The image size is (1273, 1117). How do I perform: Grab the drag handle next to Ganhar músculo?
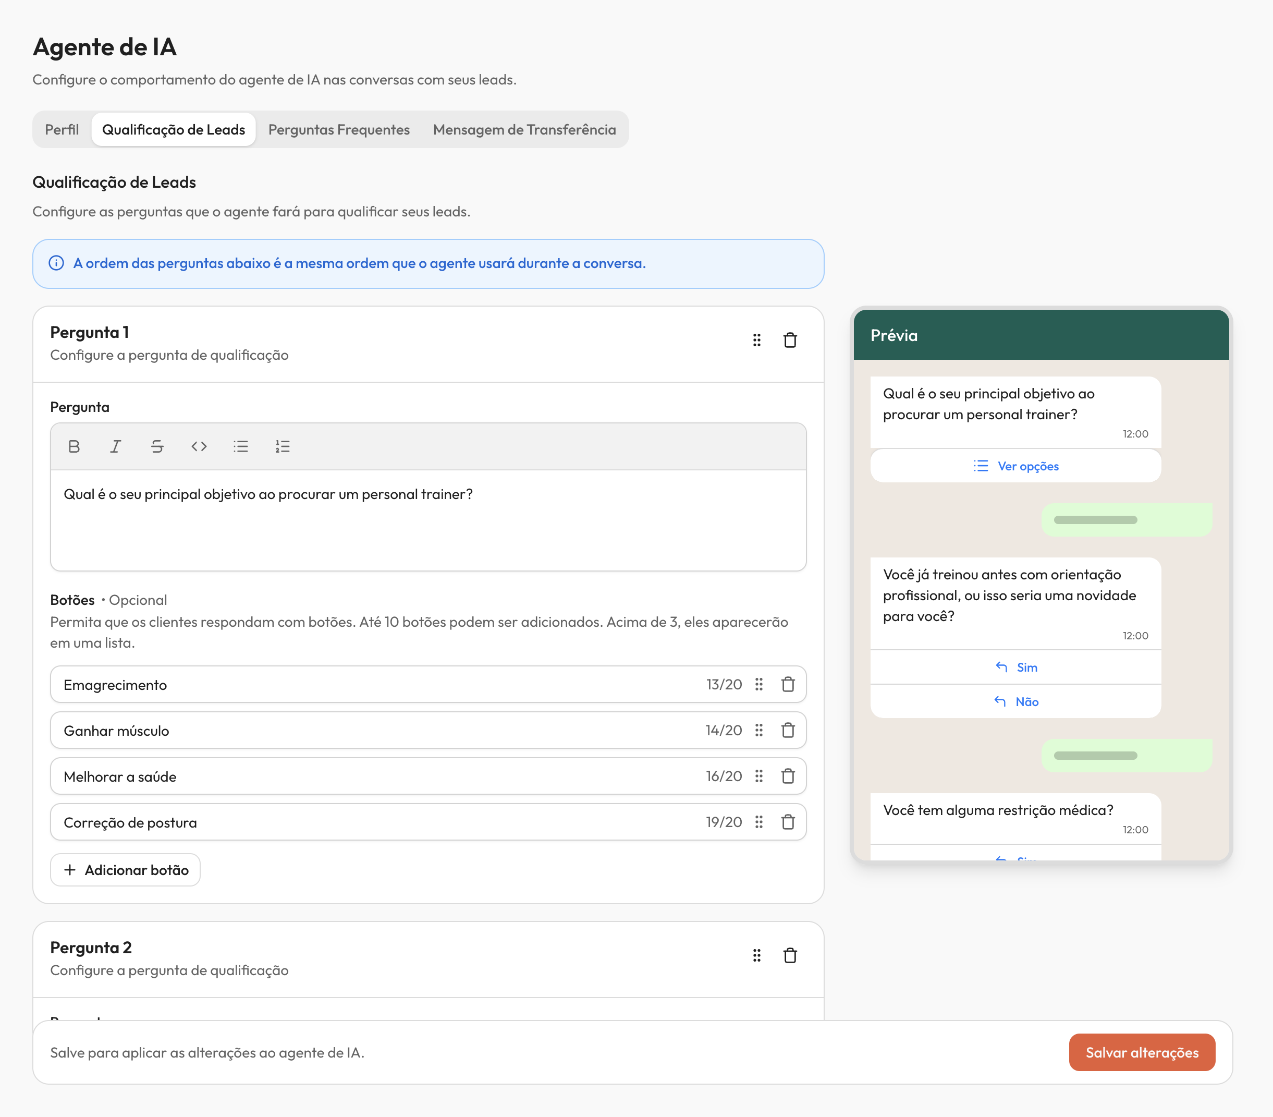(x=758, y=730)
